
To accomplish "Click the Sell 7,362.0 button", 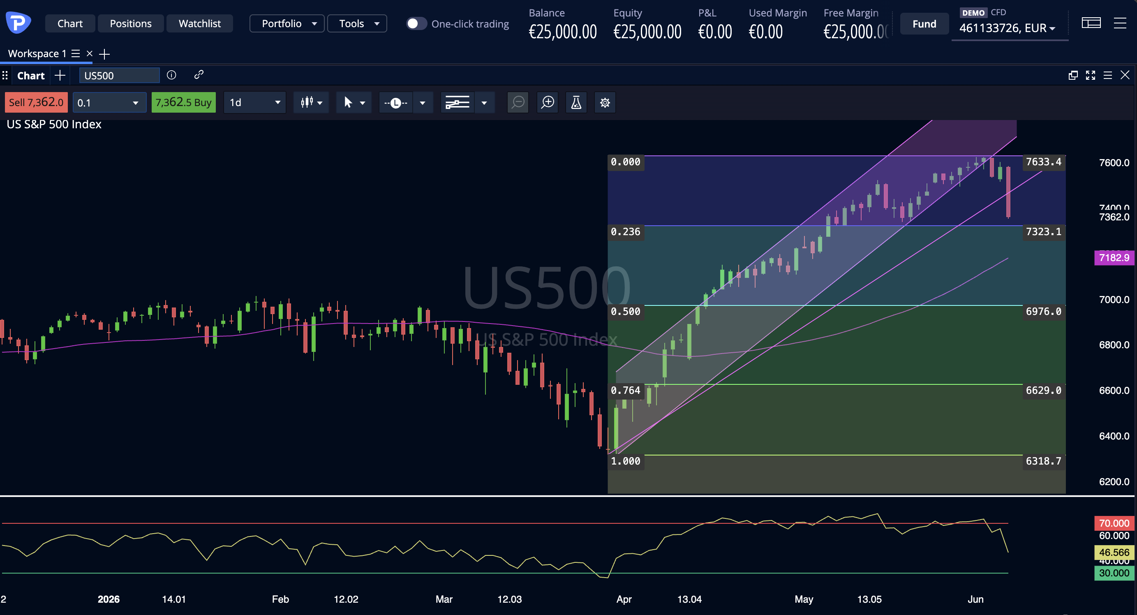I will (x=36, y=102).
